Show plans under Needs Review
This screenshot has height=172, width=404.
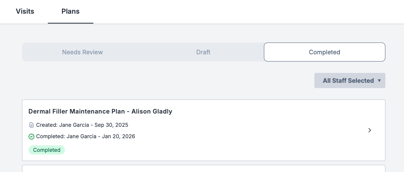tap(82, 52)
